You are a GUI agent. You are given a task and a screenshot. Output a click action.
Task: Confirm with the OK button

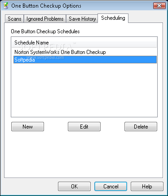click(75, 187)
